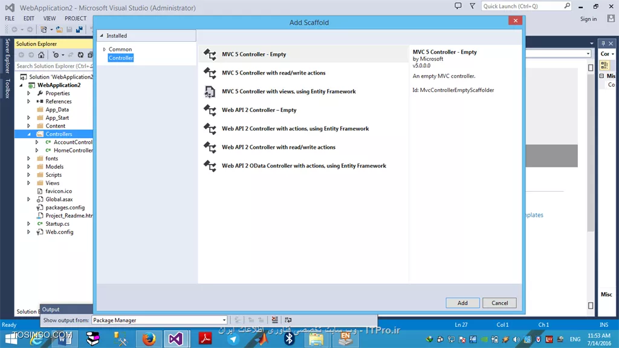Click the Firefox icon in taskbar

pyautogui.click(x=149, y=339)
